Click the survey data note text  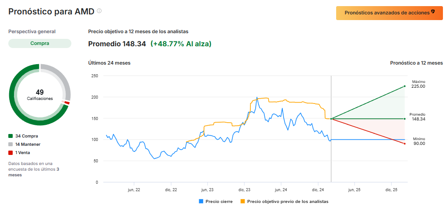(34, 169)
